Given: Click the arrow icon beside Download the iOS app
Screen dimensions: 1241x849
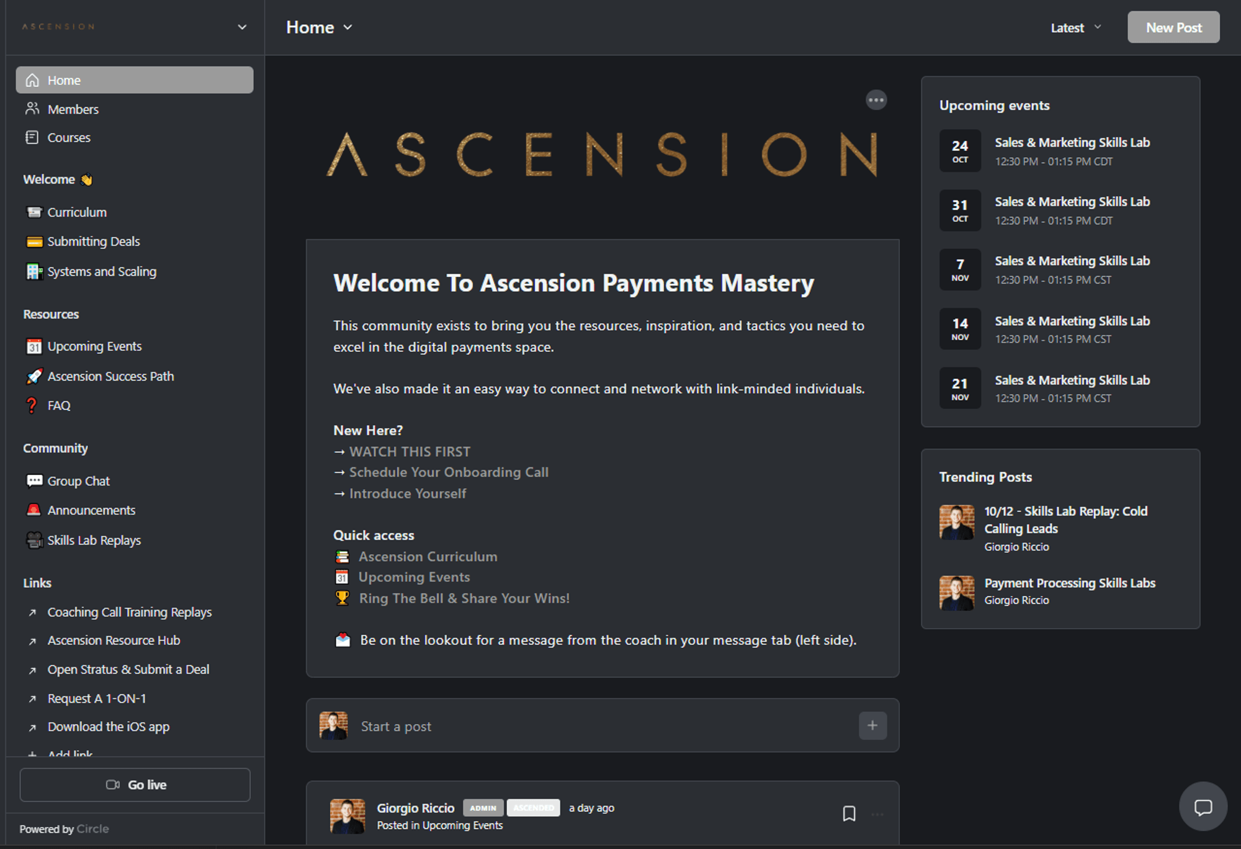Looking at the screenshot, I should [32, 727].
